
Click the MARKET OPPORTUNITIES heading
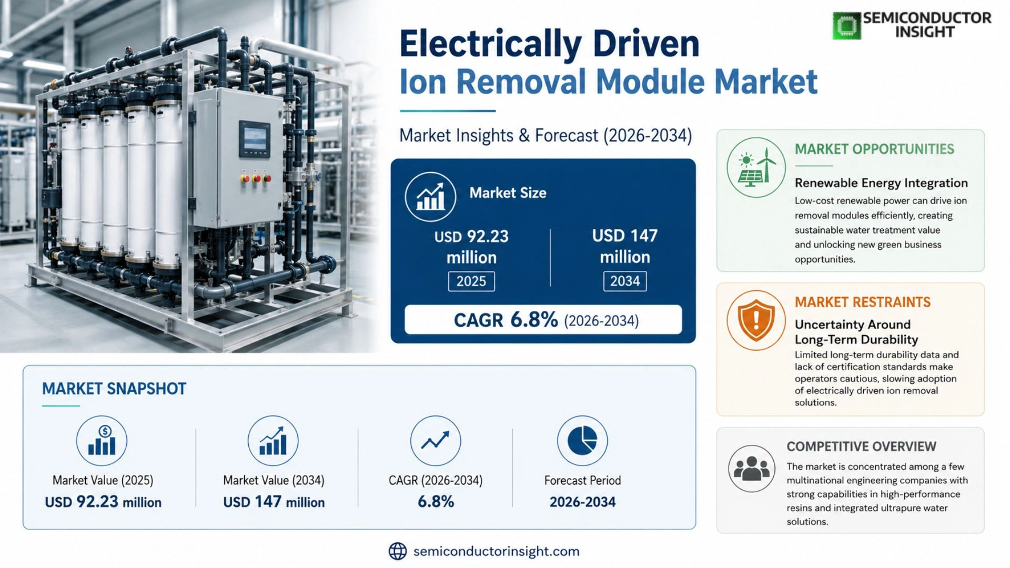[874, 149]
